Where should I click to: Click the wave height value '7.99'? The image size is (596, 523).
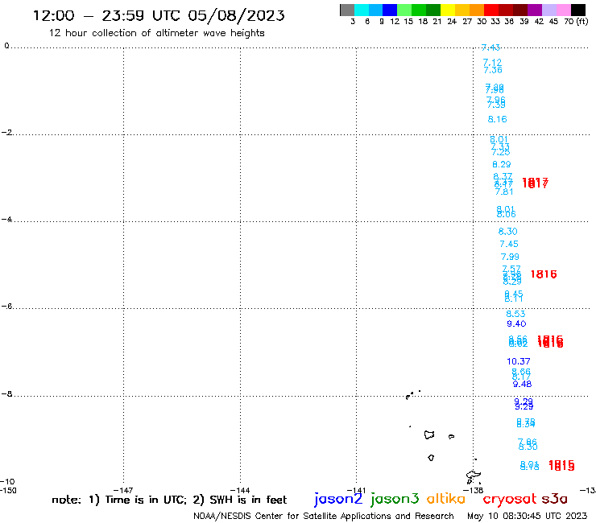coord(510,257)
